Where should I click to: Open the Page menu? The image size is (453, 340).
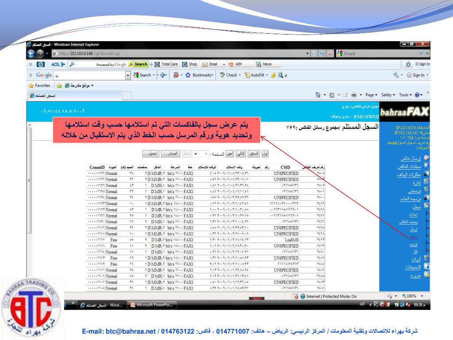pos(371,95)
